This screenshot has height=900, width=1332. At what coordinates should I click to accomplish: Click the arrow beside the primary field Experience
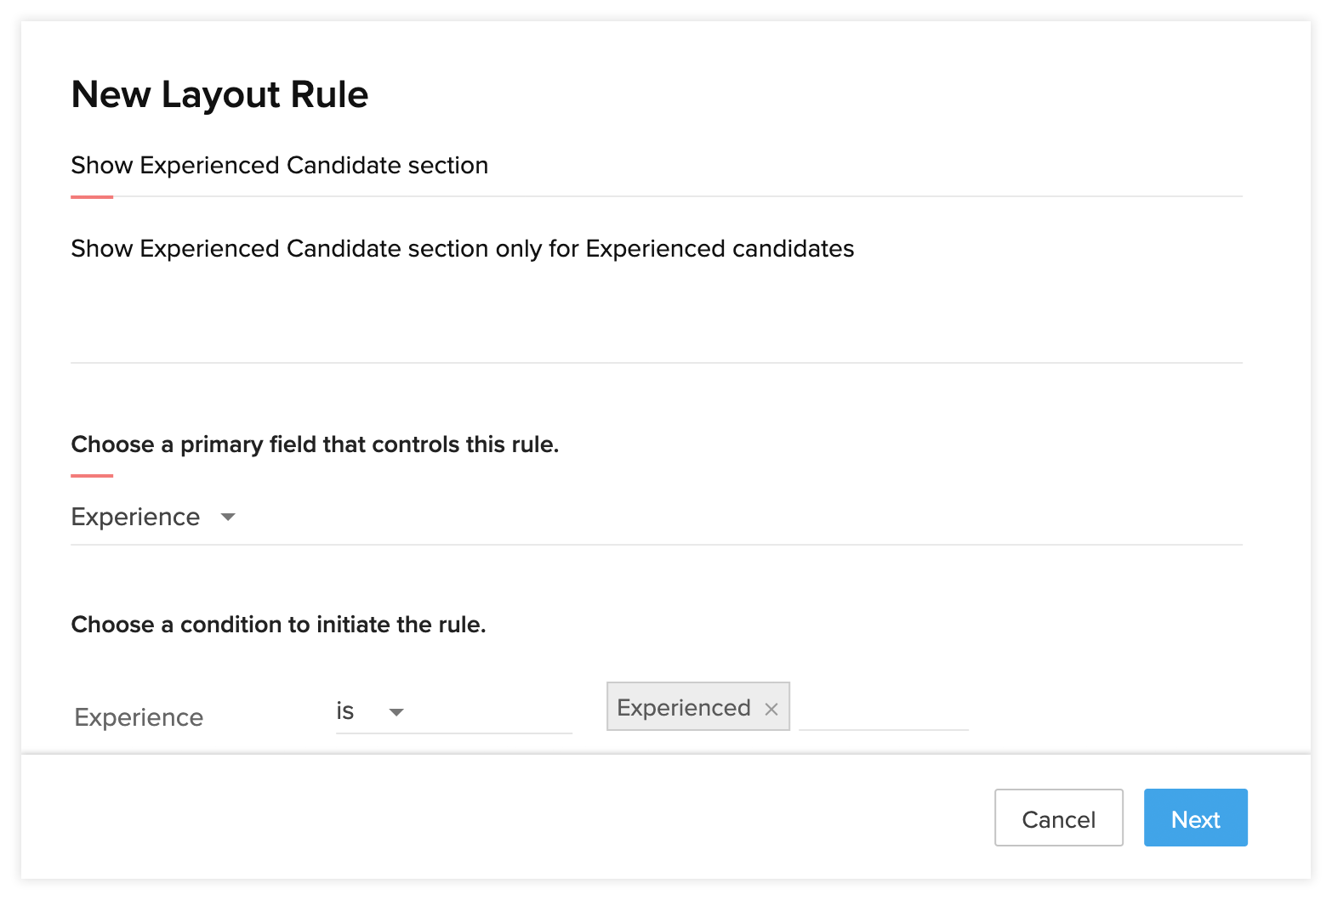[x=227, y=517]
